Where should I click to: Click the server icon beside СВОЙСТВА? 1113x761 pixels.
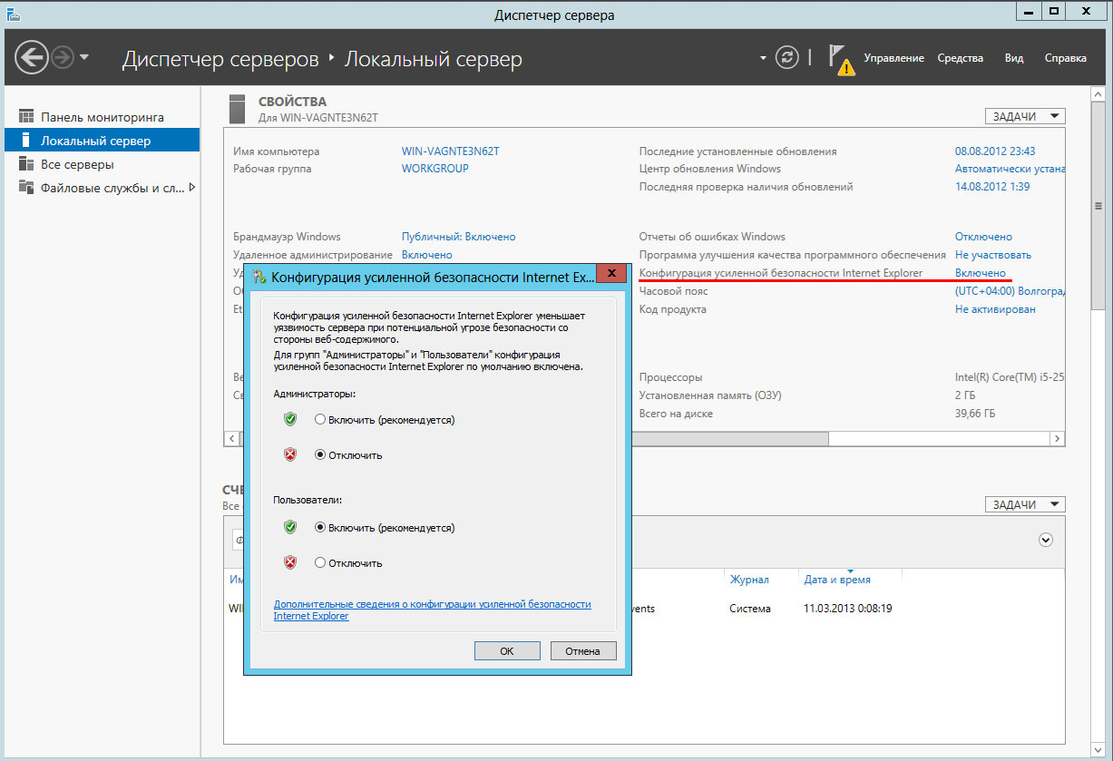click(x=237, y=109)
